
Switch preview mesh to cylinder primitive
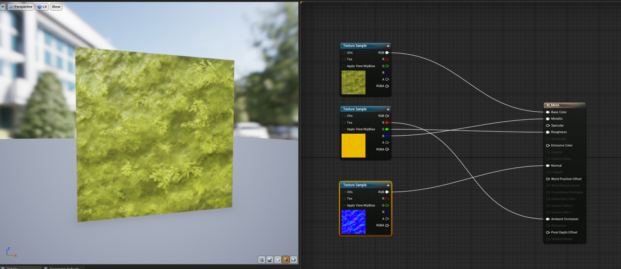pos(262,260)
